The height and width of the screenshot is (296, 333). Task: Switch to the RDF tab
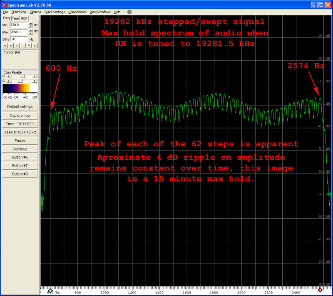(24, 18)
